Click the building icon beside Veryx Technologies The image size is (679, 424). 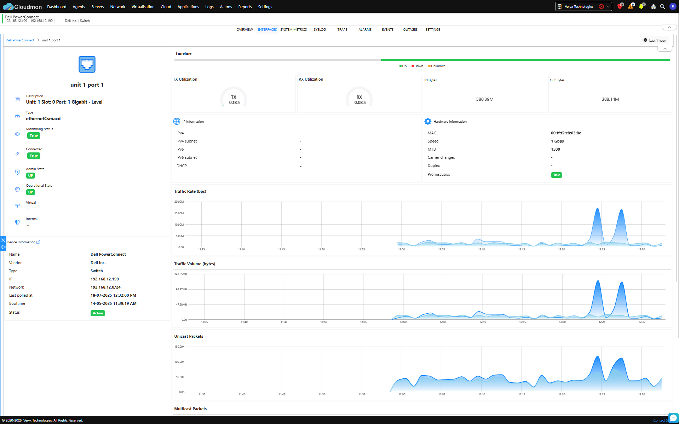tap(559, 7)
